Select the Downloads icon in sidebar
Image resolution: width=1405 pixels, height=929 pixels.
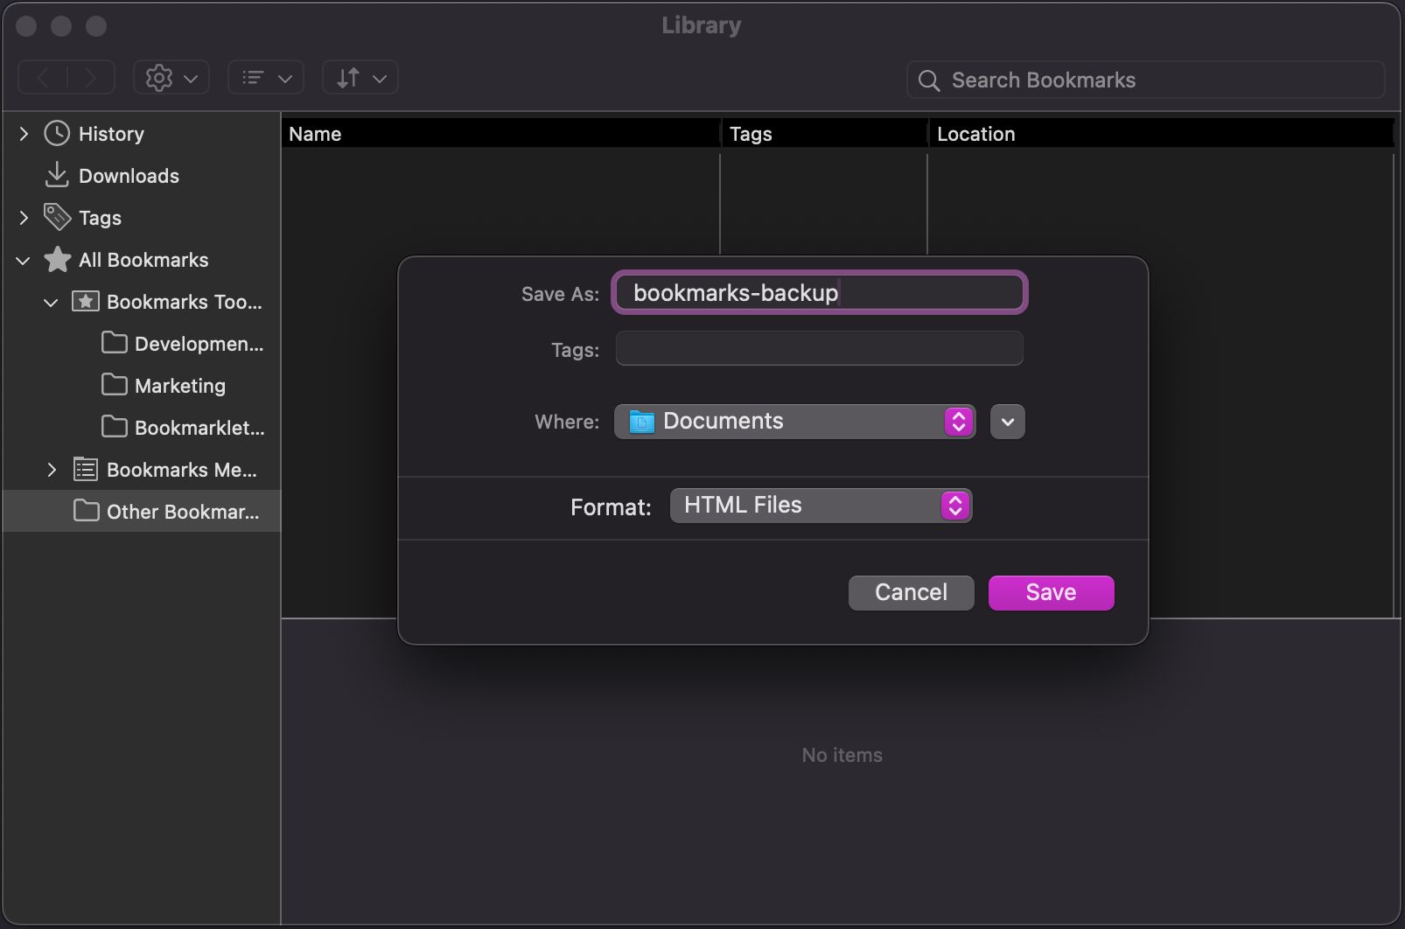56,175
